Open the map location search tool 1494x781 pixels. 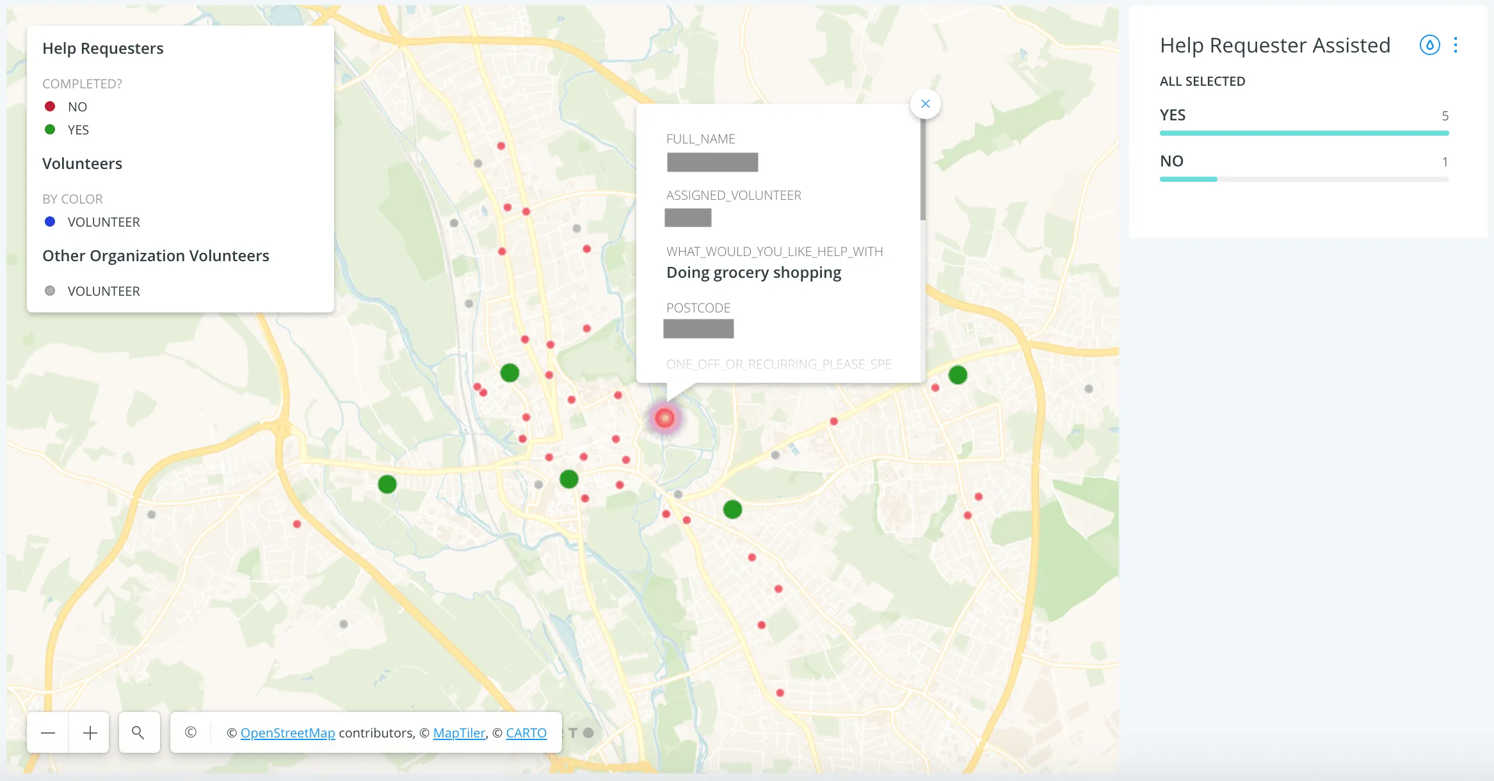point(139,732)
